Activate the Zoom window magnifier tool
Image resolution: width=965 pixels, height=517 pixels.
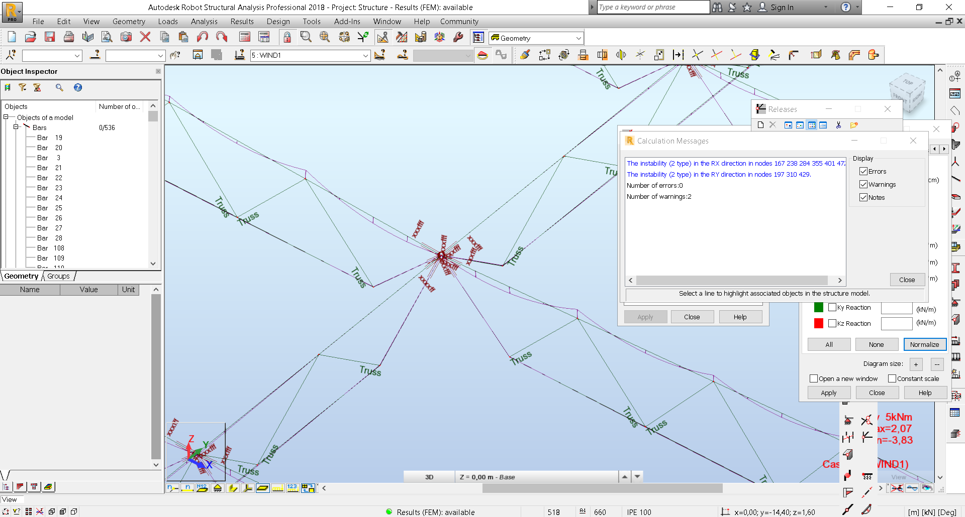pos(306,37)
